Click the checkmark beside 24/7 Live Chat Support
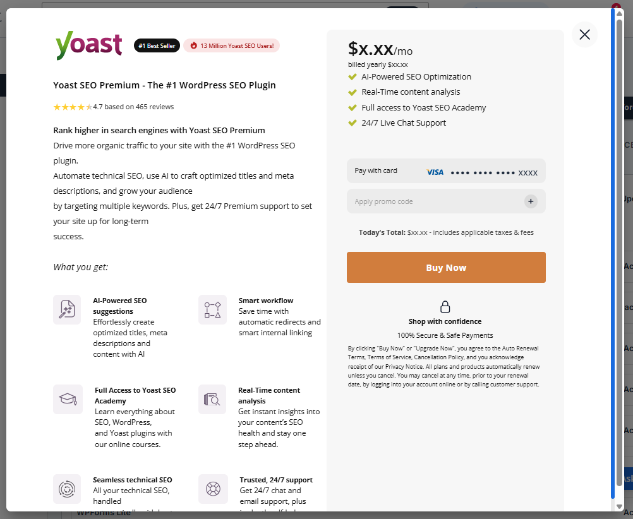This screenshot has height=519, width=633. point(352,123)
